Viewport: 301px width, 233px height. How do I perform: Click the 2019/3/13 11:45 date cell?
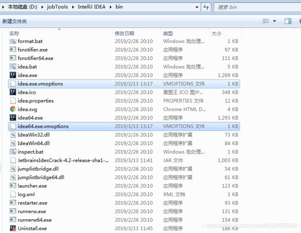pos(134,228)
